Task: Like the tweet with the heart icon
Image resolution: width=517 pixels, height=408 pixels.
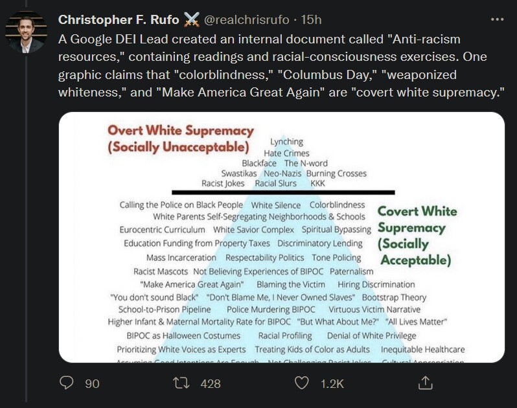Action: pyautogui.click(x=301, y=383)
